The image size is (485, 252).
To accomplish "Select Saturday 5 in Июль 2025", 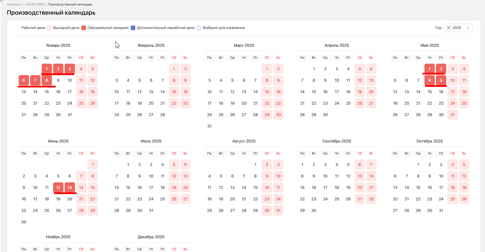I will pyautogui.click(x=174, y=165).
